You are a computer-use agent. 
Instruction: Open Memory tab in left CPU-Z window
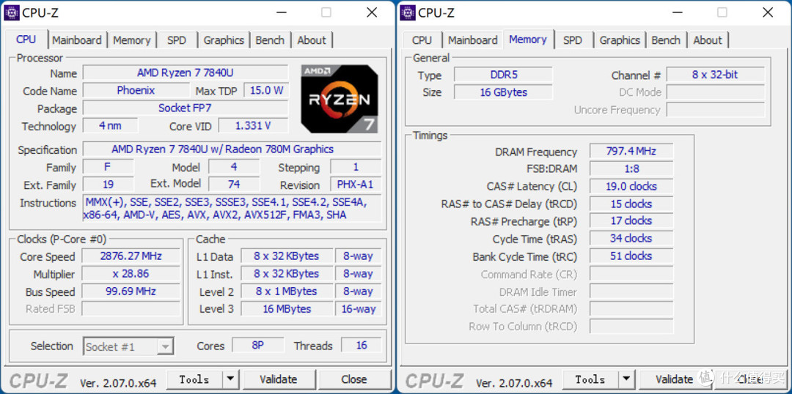pyautogui.click(x=132, y=40)
